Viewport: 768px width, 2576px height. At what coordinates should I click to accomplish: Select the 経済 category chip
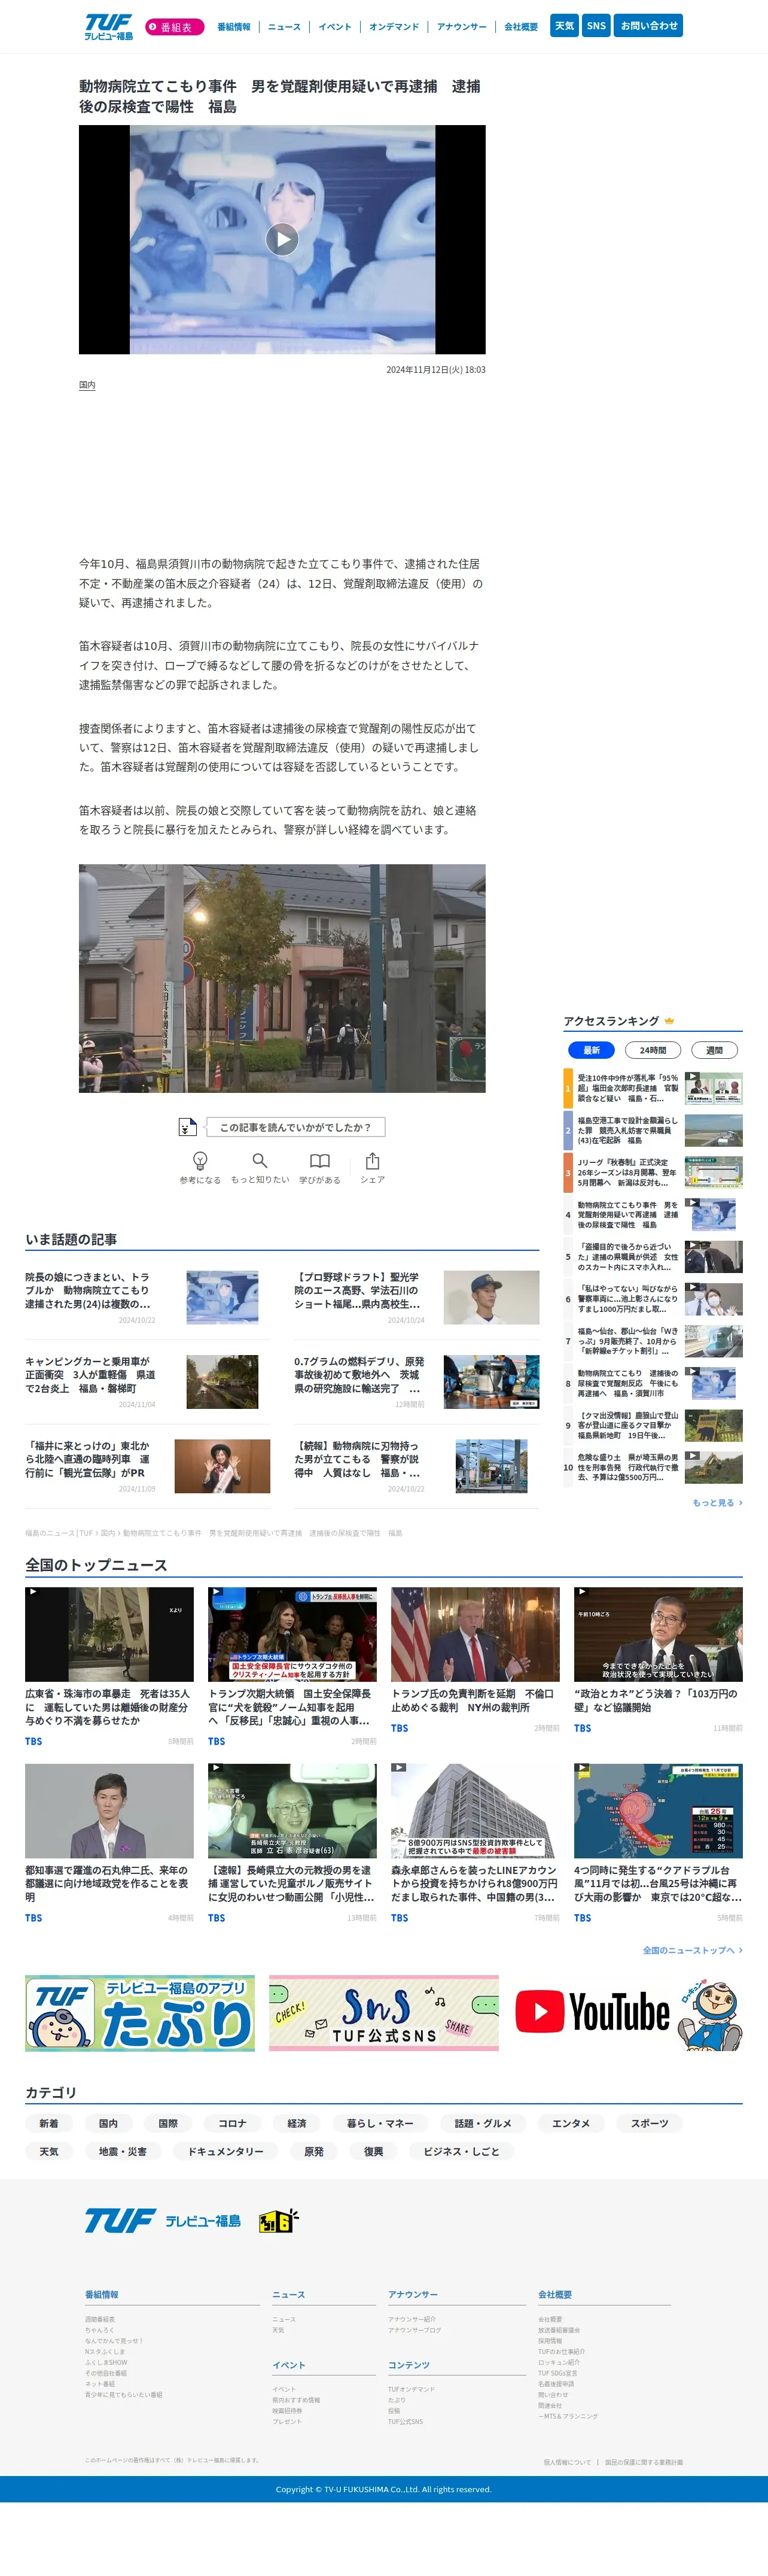click(x=297, y=2123)
